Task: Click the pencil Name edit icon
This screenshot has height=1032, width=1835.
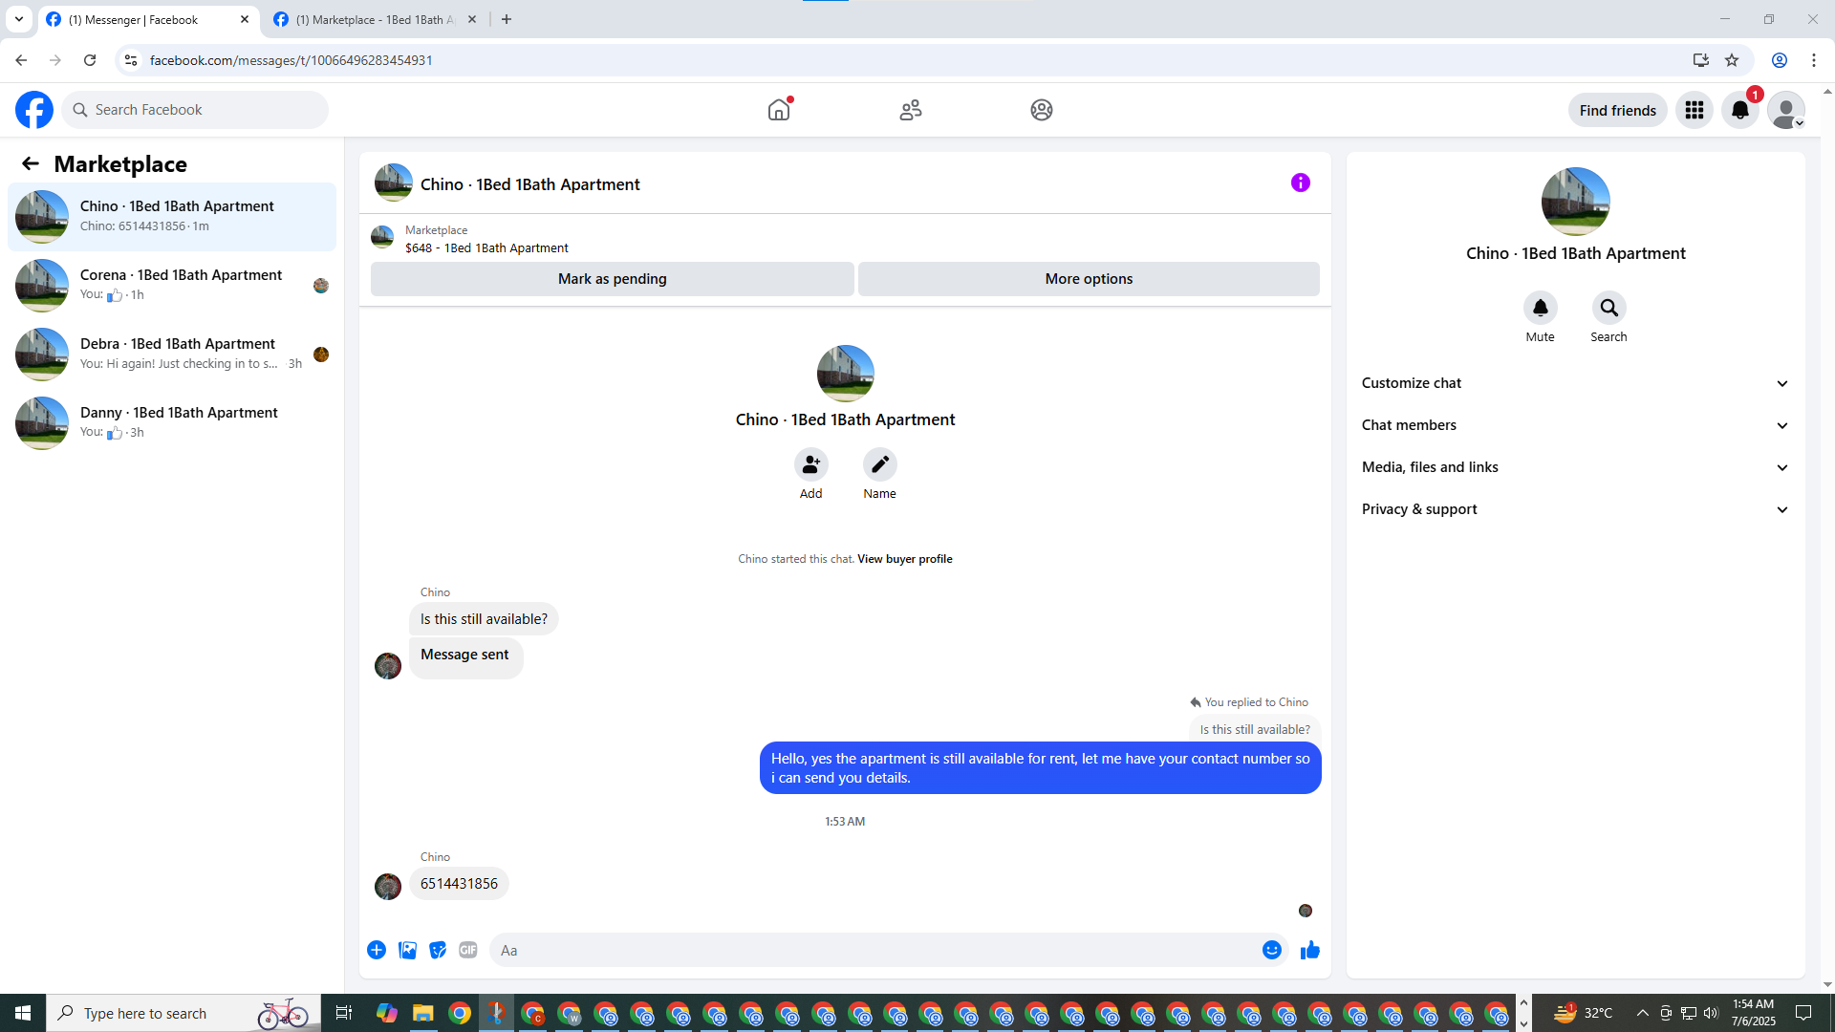Action: [879, 464]
